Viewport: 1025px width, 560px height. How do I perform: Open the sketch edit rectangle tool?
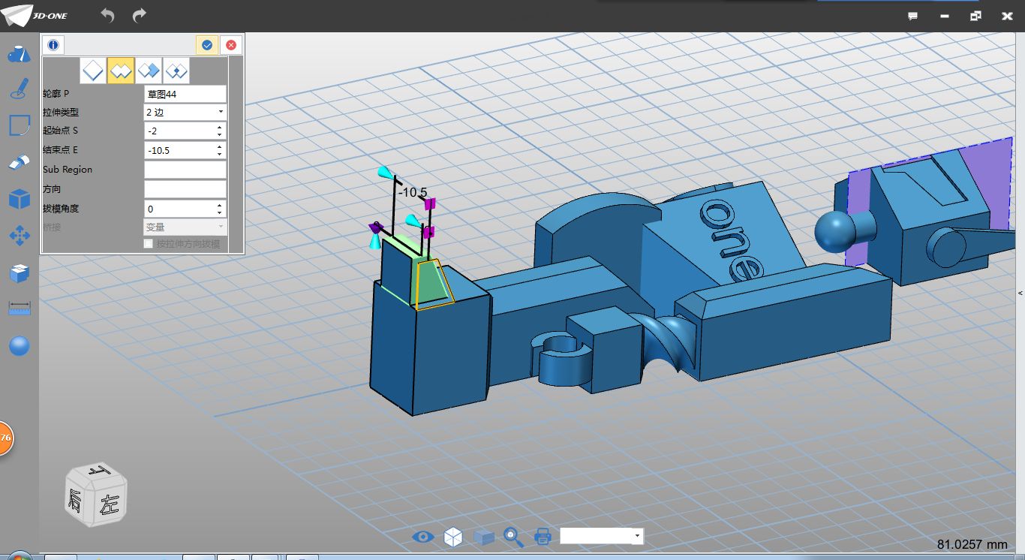coord(19,125)
